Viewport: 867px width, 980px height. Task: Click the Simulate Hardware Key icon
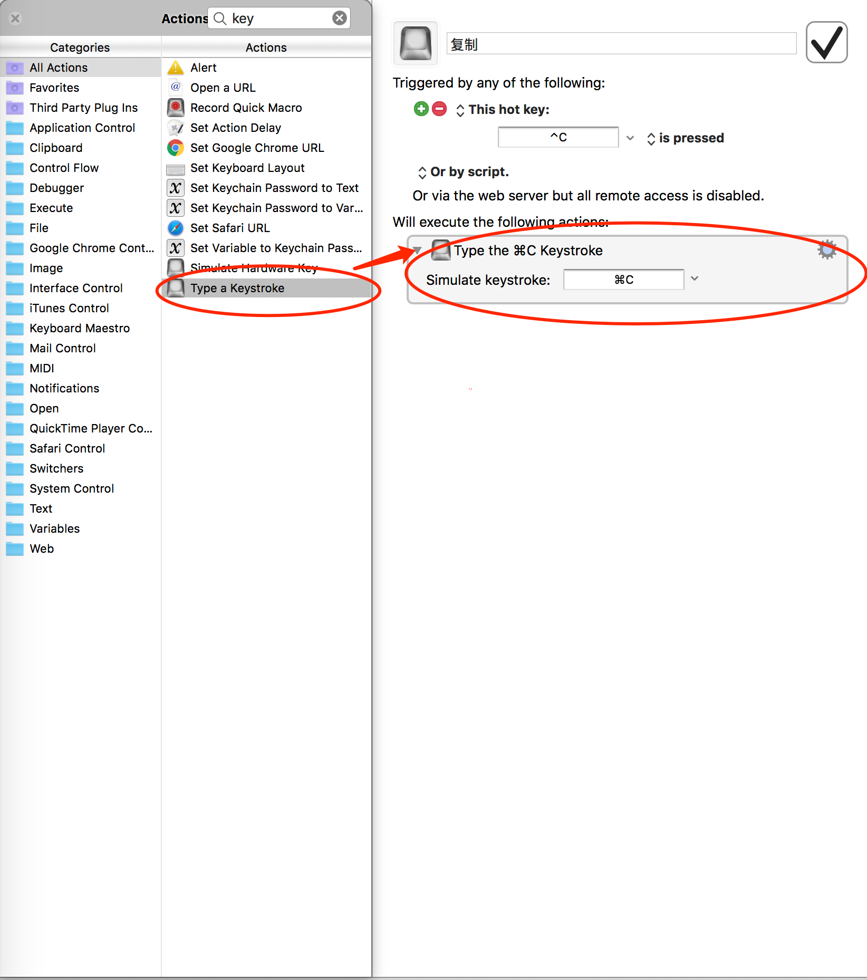coord(176,267)
